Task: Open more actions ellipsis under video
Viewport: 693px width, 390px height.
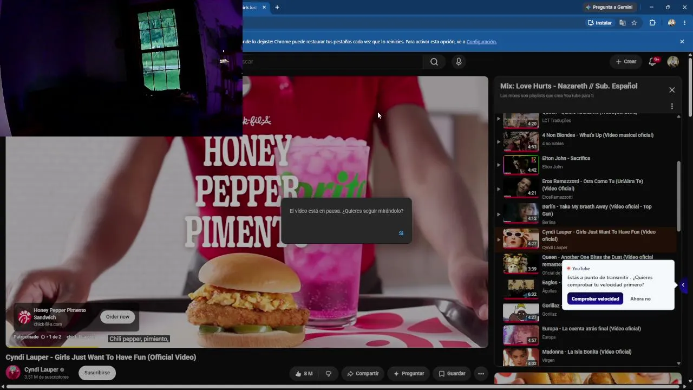Action: pyautogui.click(x=481, y=373)
